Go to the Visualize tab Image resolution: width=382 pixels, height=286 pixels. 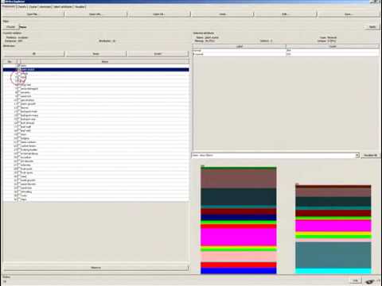click(x=80, y=6)
